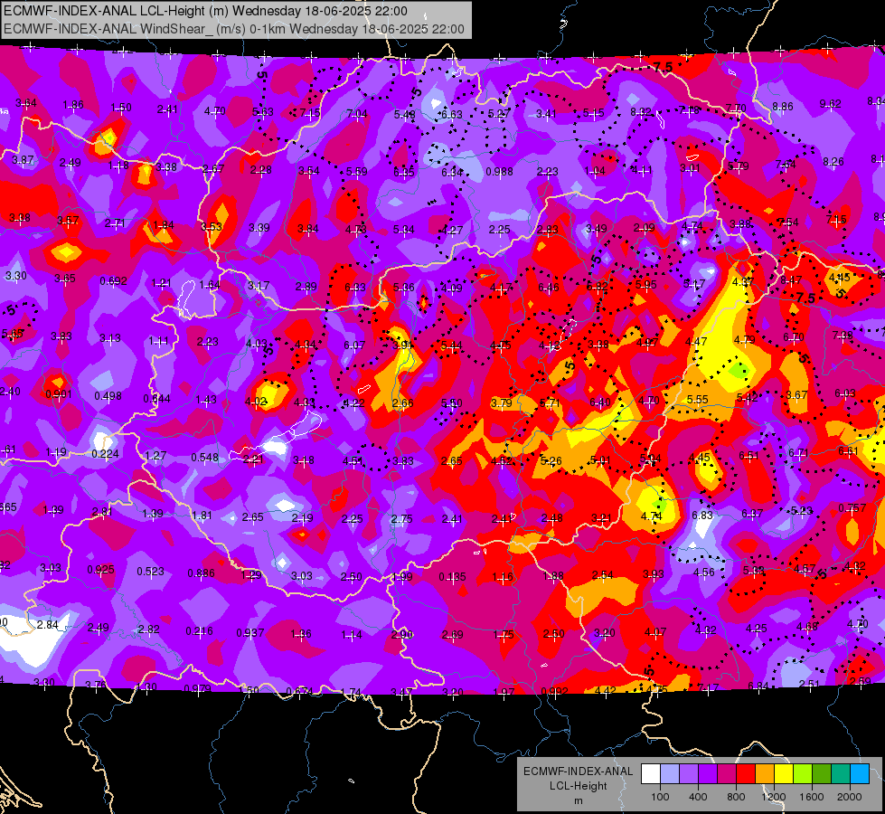Click the legend label 1600
This screenshot has height=814, width=885.
812,797
